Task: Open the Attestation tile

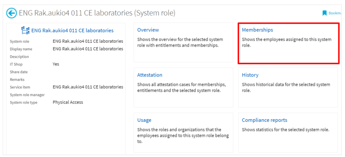Action: click(x=183, y=87)
